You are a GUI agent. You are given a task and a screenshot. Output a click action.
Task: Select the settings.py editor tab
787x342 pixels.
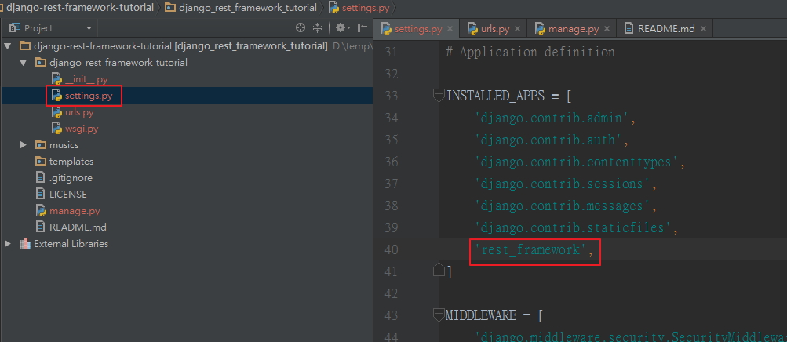(x=417, y=28)
